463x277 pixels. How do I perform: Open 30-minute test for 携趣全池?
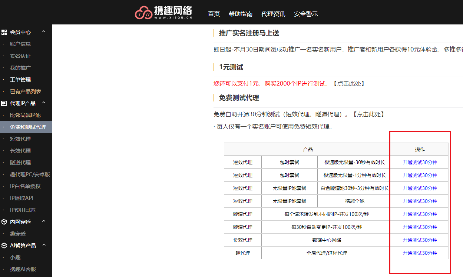coord(420,201)
